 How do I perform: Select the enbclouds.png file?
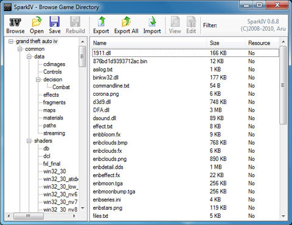[109, 159]
